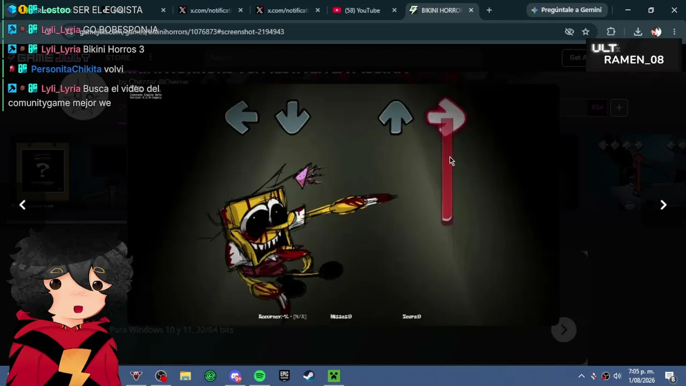Open the Windows notification center
The image size is (686, 386).
(670, 376)
